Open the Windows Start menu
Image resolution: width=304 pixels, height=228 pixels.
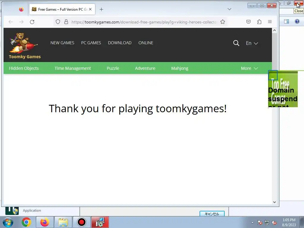8,222
